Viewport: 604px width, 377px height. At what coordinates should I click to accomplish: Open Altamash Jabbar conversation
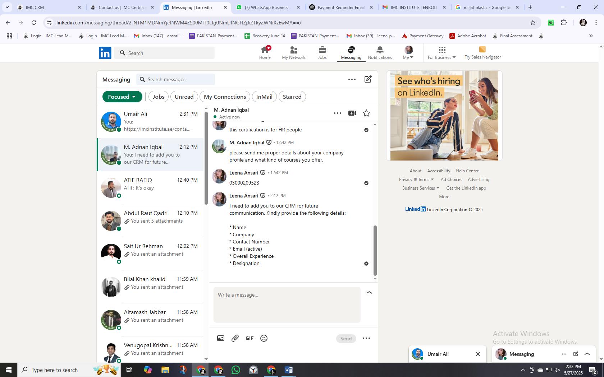[150, 320]
